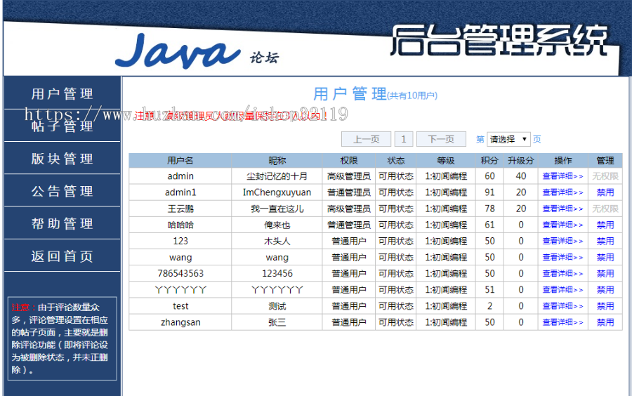Screen dimensions: 632x396
Task: Select nickname cell 木头人
Action: pyautogui.click(x=277, y=241)
